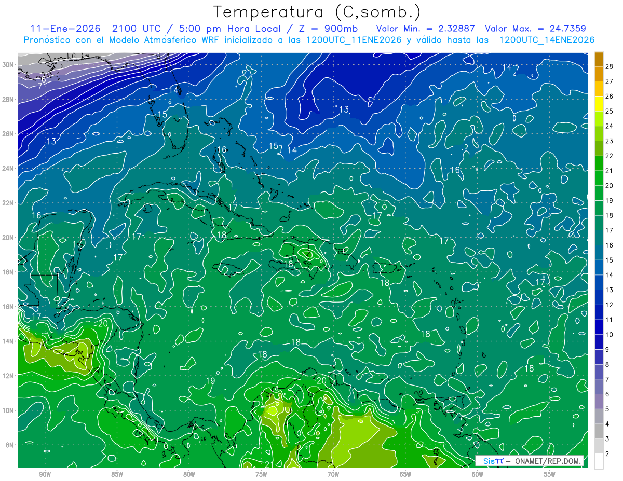Click the gray swatch between 3 and 4
The image size is (623, 481).
(599, 431)
